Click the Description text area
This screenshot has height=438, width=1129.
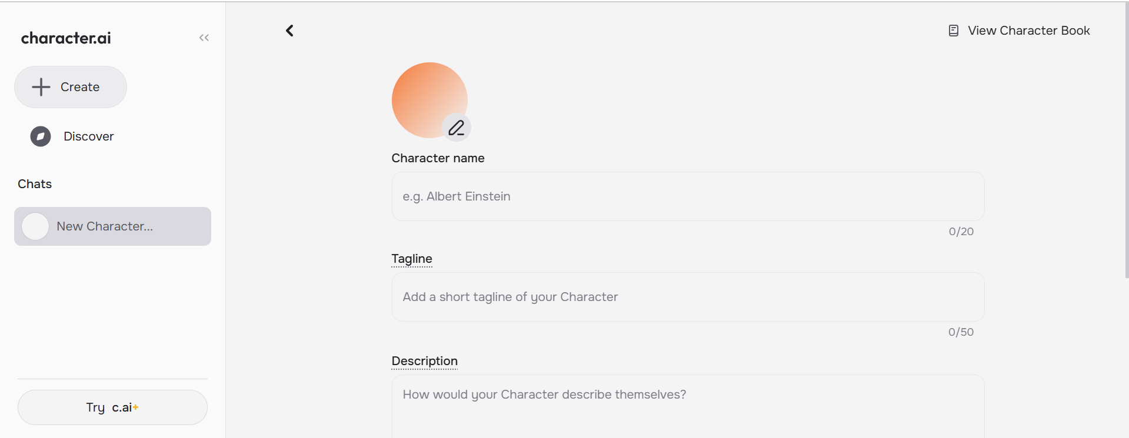[687, 406]
